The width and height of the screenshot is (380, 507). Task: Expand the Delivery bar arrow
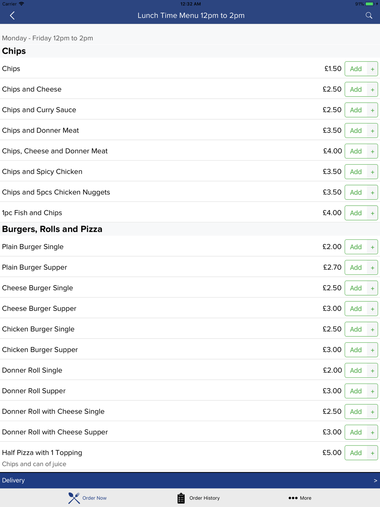tap(375, 480)
